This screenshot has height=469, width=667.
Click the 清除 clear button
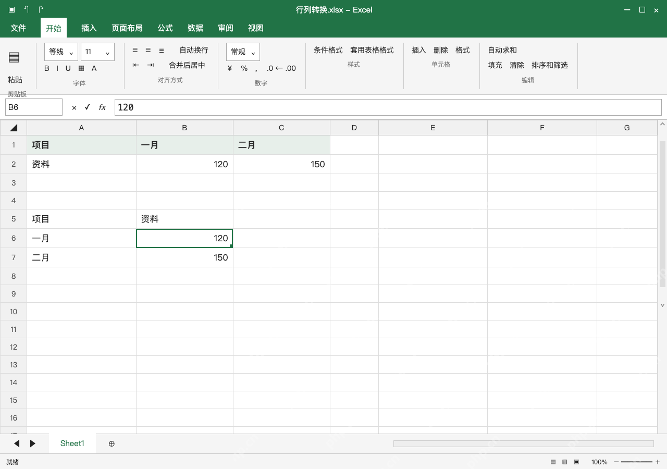(x=517, y=65)
